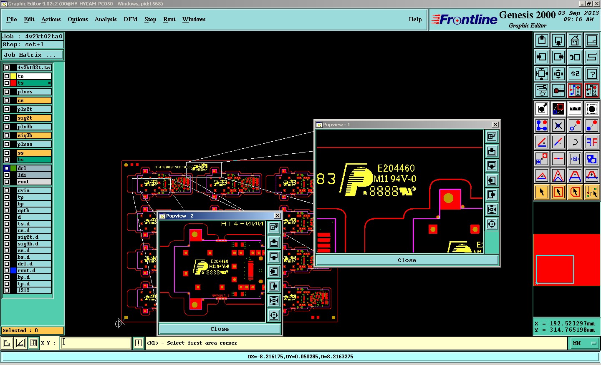Click the snap grid key icon

click(x=558, y=90)
